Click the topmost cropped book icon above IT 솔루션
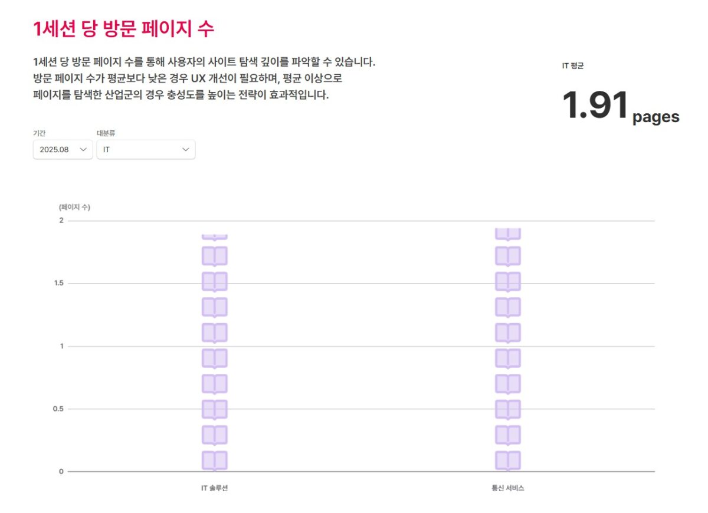The height and width of the screenshot is (513, 708). pos(215,236)
